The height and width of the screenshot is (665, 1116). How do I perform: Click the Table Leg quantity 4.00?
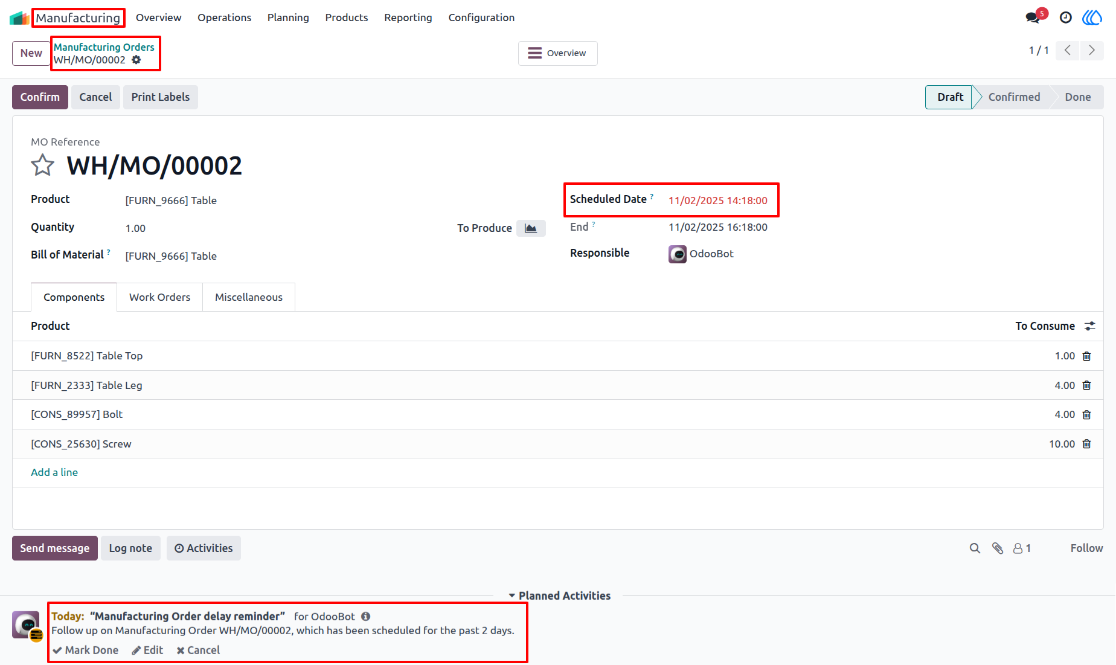(1065, 385)
